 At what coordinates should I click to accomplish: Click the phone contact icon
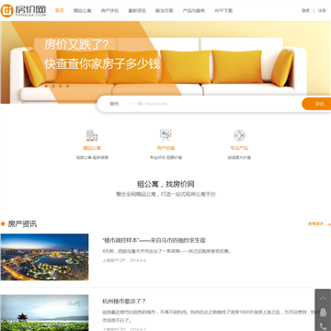tap(323, 326)
